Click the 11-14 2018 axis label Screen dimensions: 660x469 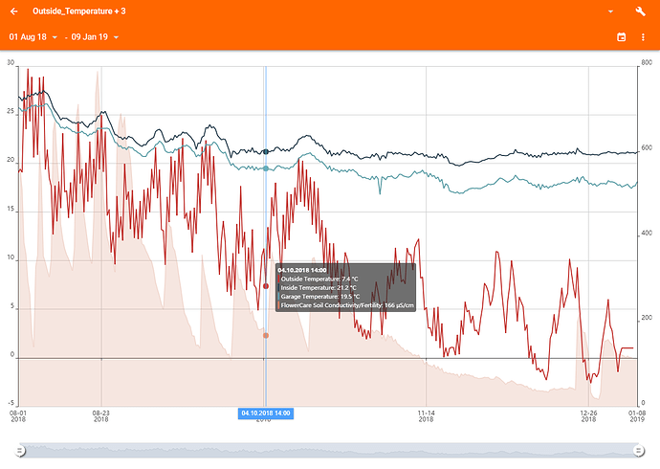coord(426,416)
